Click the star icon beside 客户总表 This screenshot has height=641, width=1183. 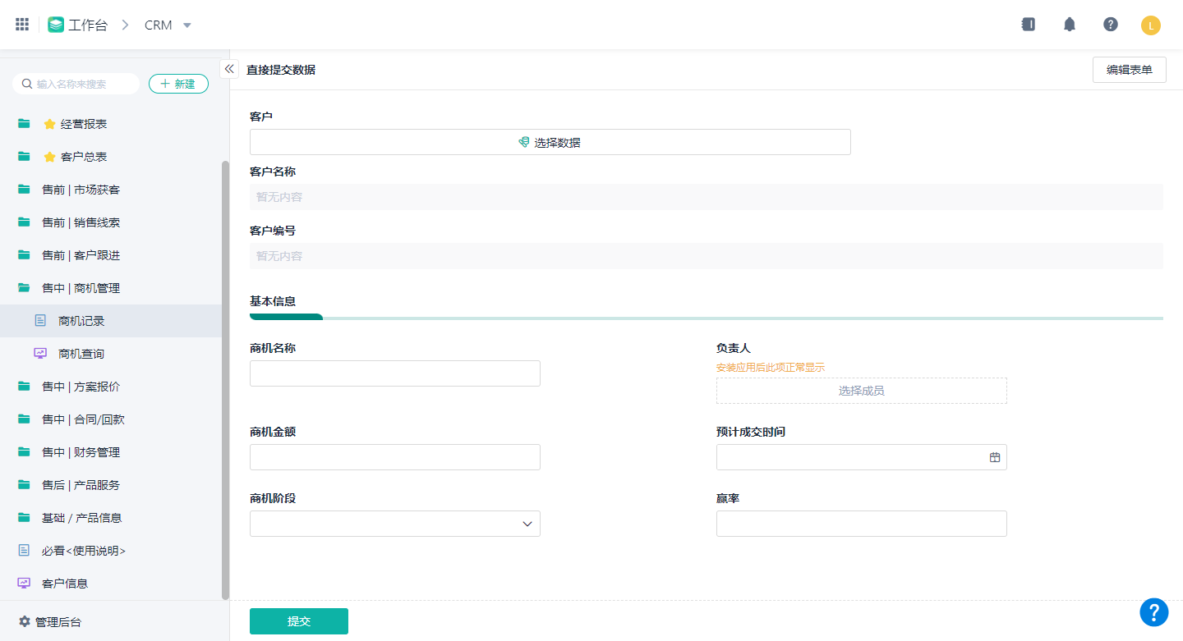coord(49,157)
